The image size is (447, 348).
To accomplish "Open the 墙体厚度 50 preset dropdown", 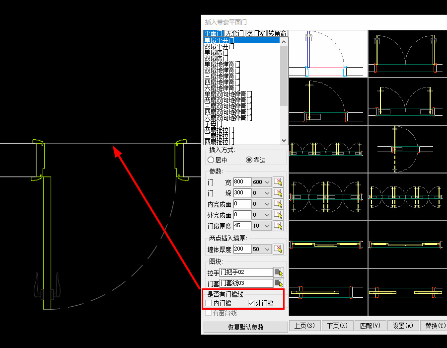I will 267,249.
